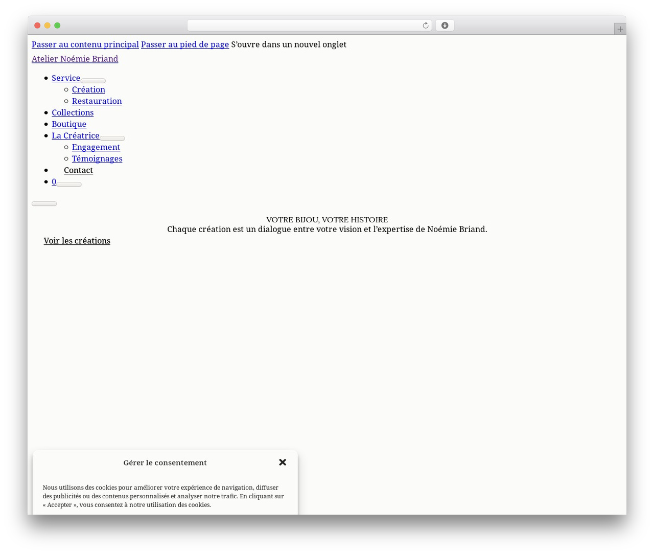Viewport: 654px width, 554px height.
Task: Open the cart dropdown button next to 0
Action: 69,184
